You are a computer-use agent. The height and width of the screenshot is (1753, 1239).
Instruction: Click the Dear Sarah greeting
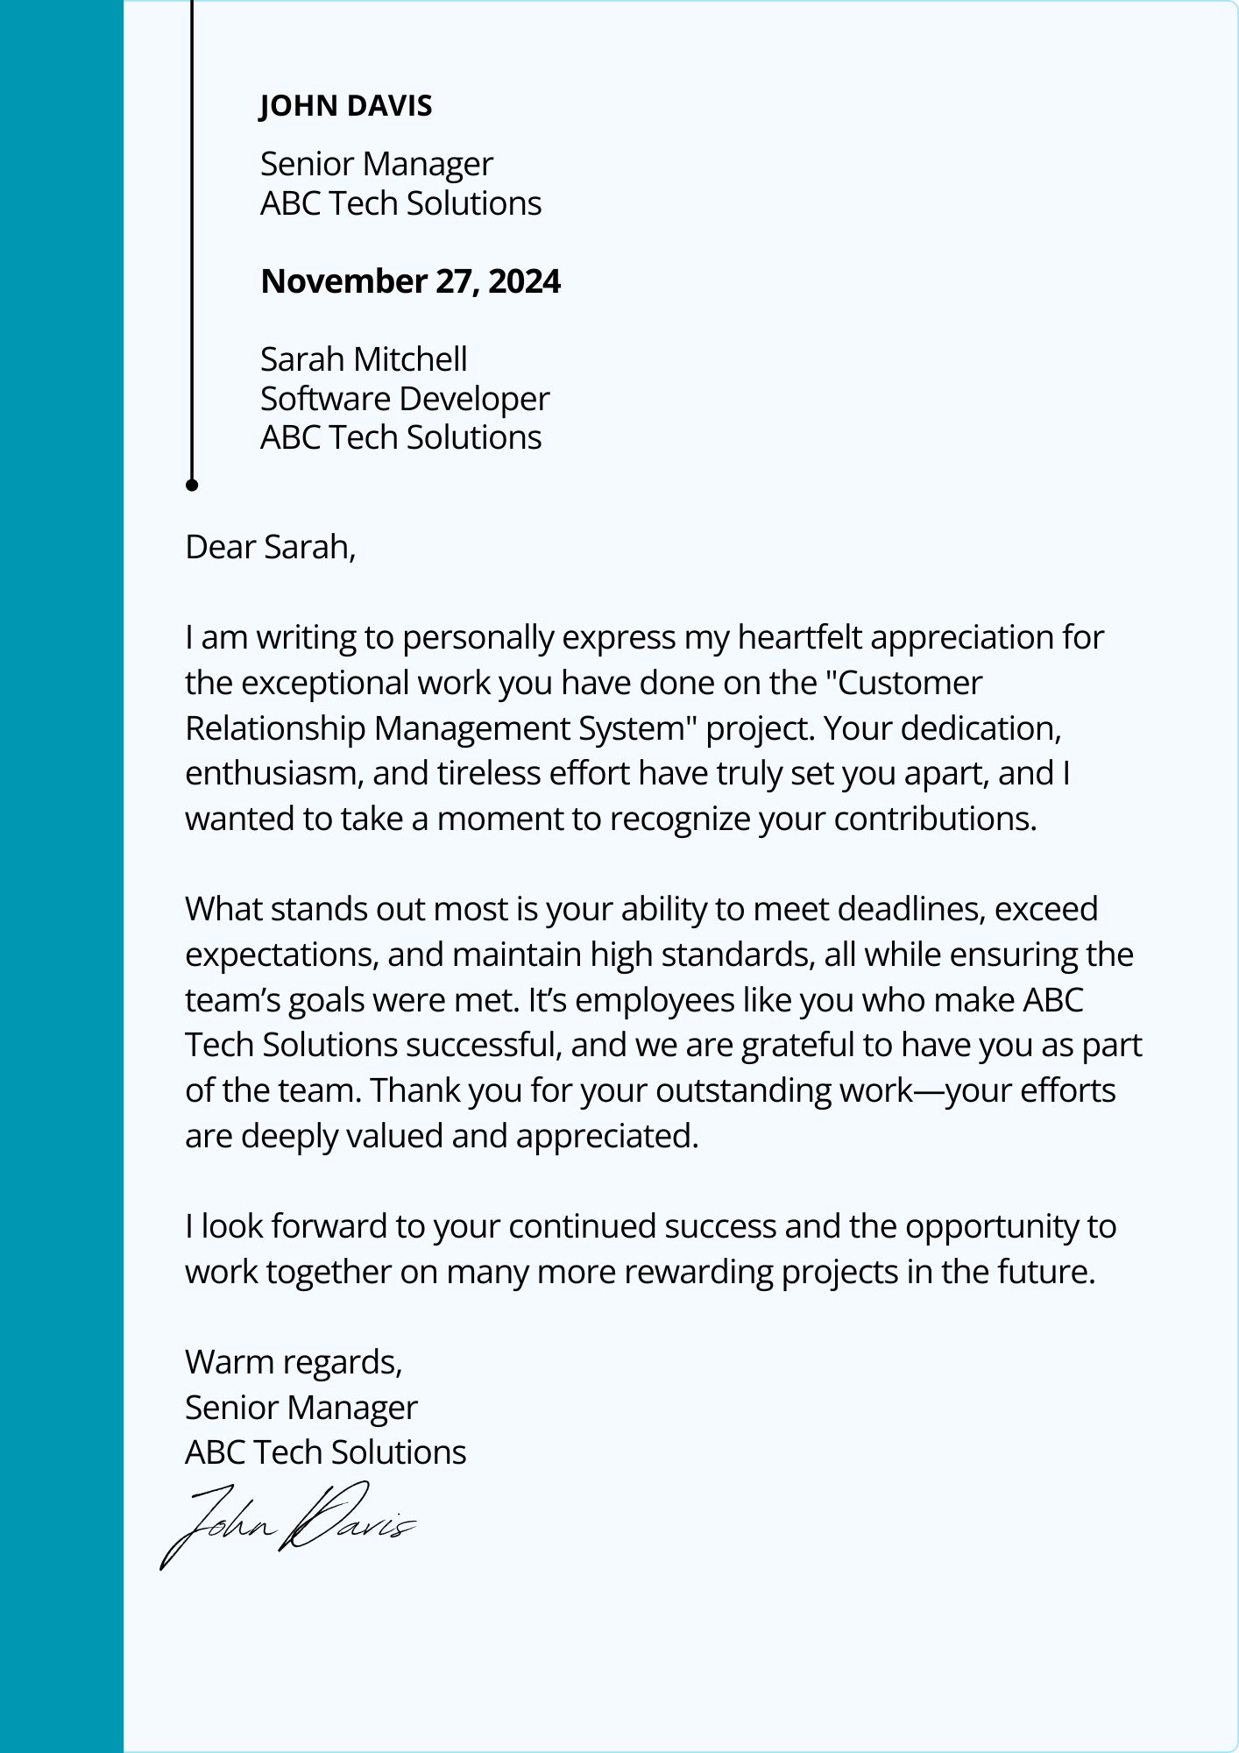(270, 547)
